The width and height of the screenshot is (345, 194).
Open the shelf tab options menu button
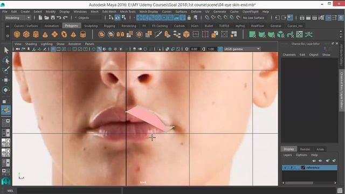[8, 26]
